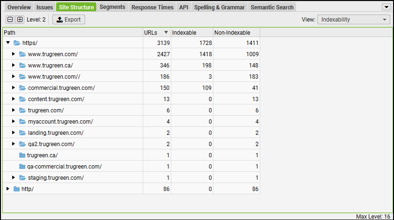The height and width of the screenshot is (220, 394).
Task: Select the commercial.trugreen.com/ path label
Action: point(62,88)
